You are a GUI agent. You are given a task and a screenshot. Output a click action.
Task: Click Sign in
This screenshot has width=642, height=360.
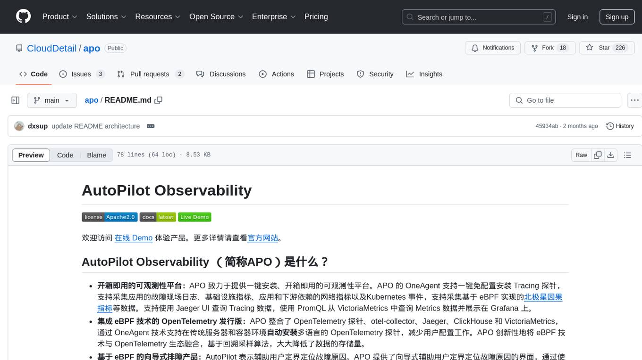pos(577,17)
